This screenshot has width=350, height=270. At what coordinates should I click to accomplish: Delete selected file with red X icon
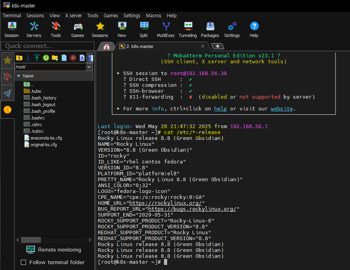(x=73, y=58)
